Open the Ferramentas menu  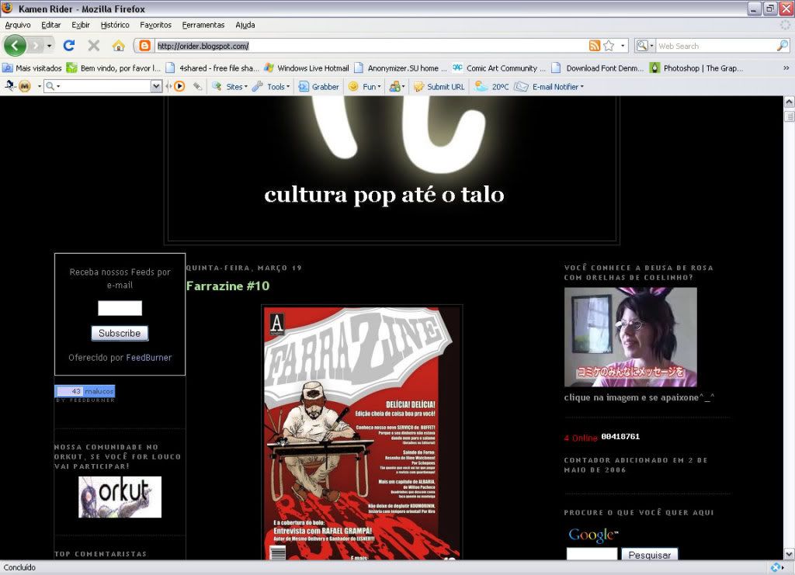coord(203,25)
